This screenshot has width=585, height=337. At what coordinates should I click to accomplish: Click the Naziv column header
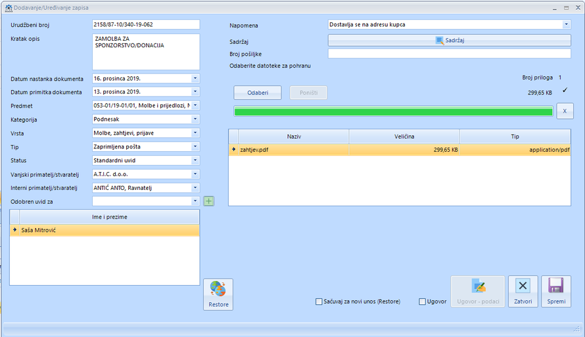(x=293, y=137)
